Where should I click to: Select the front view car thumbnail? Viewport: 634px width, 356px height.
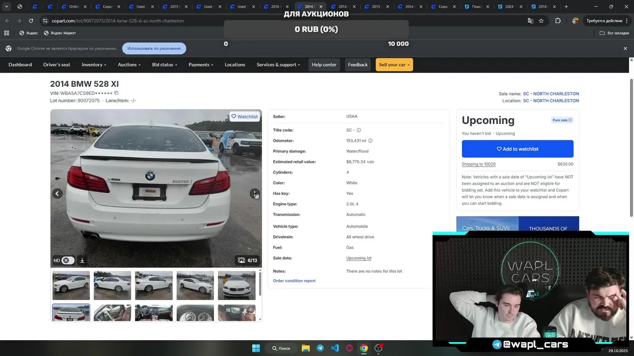pos(237,285)
